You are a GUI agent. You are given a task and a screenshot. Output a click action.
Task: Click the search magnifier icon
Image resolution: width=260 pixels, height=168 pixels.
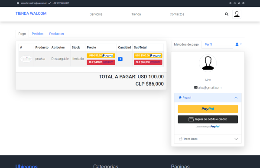pyautogui.click(x=227, y=14)
